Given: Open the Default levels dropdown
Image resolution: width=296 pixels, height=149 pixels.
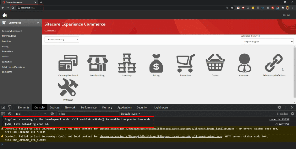Looking at the screenshot, I should pyautogui.click(x=130, y=114).
